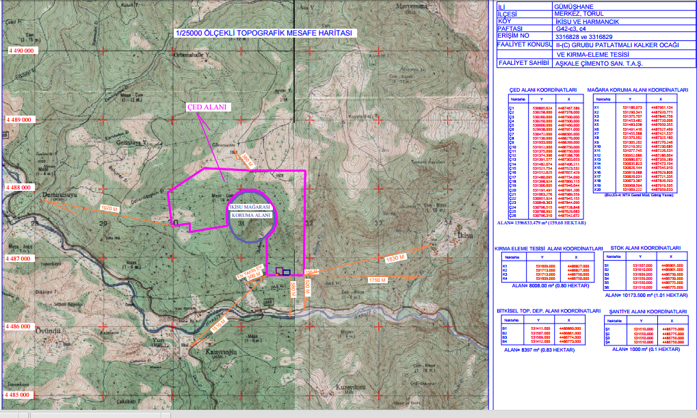Viewport: 697px width, 418px height.
Task: Click the MAĞARA KORUMA ALANI KOORDİNATLARI heading
Action: [637, 90]
